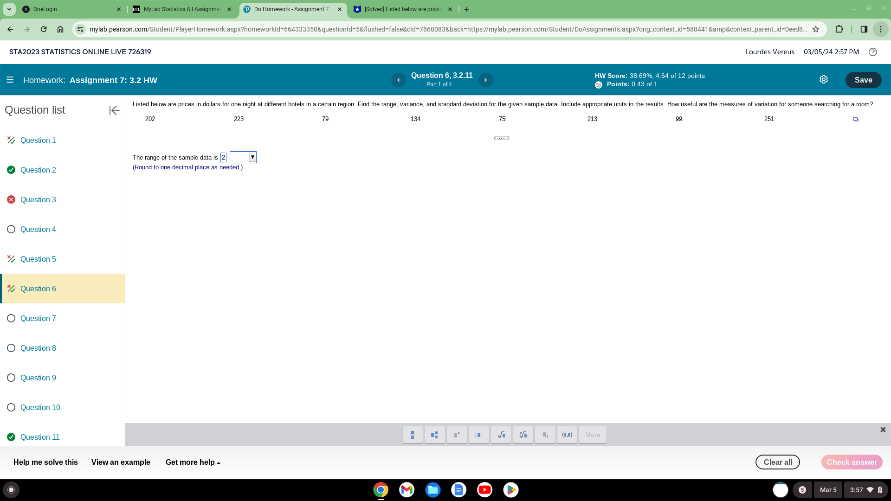This screenshot has height=501, width=891.
Task: Collapse the Question list panel
Action: (x=114, y=110)
